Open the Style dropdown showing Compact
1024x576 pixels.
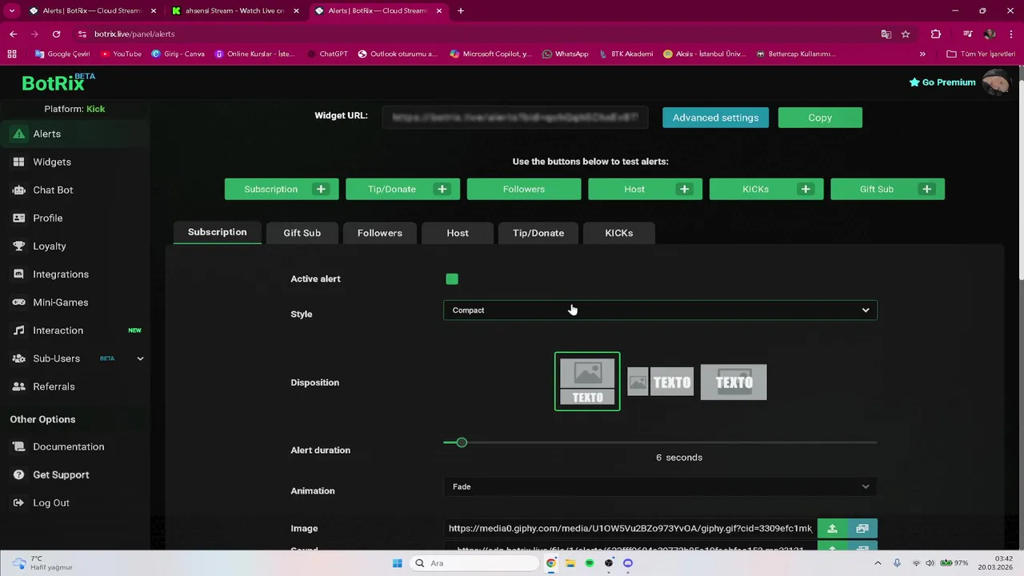[660, 310]
